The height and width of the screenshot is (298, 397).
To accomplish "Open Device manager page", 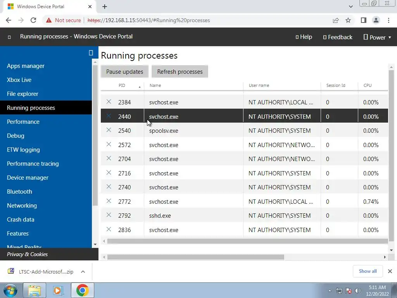I will point(28,178).
